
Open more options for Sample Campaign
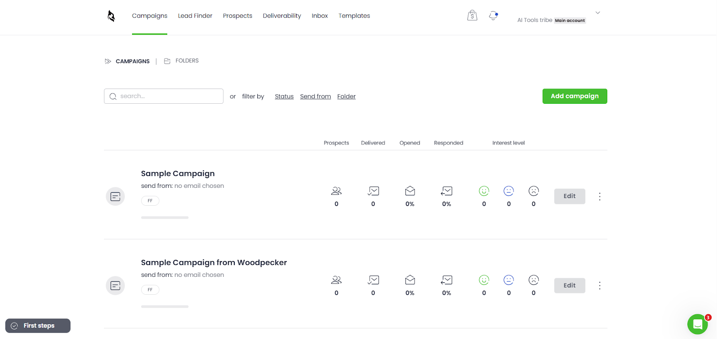click(600, 196)
